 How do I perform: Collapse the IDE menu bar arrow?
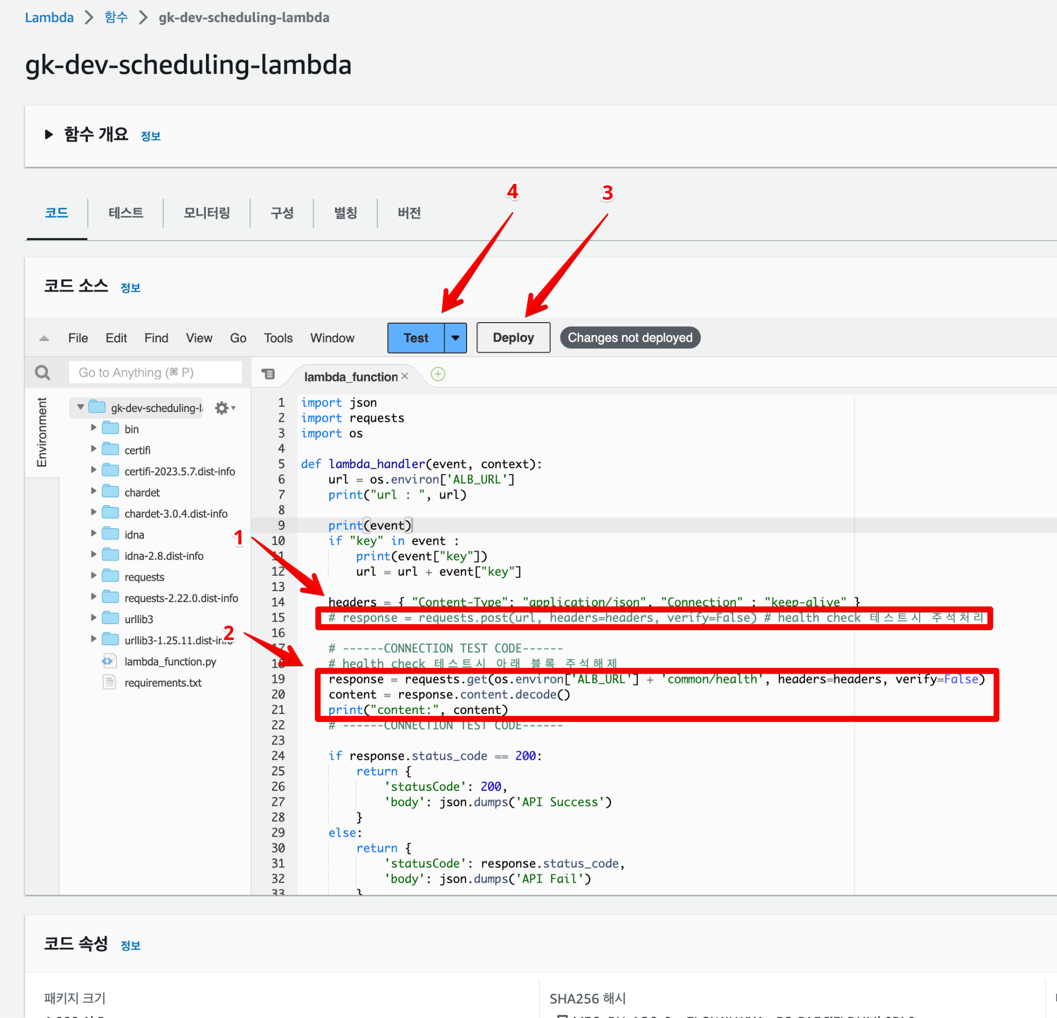[44, 338]
